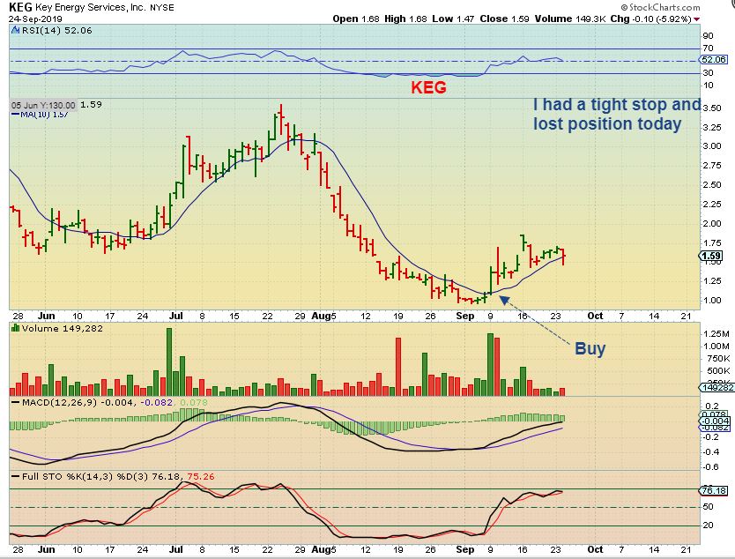Click the 3.50 price axis label
The image size is (735, 559).
pyautogui.click(x=712, y=108)
